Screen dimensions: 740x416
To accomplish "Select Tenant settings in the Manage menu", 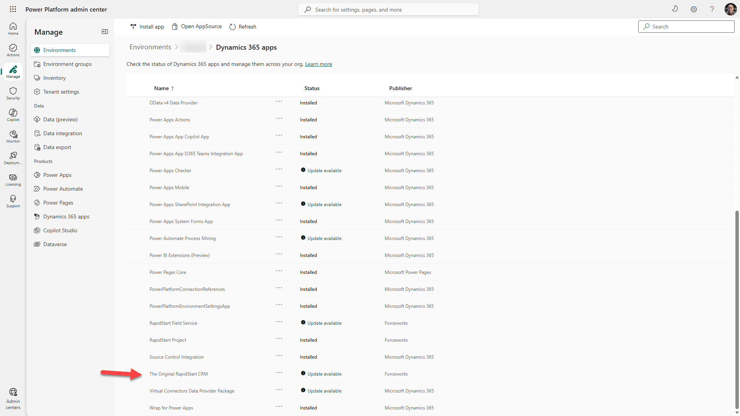I will 61,92.
